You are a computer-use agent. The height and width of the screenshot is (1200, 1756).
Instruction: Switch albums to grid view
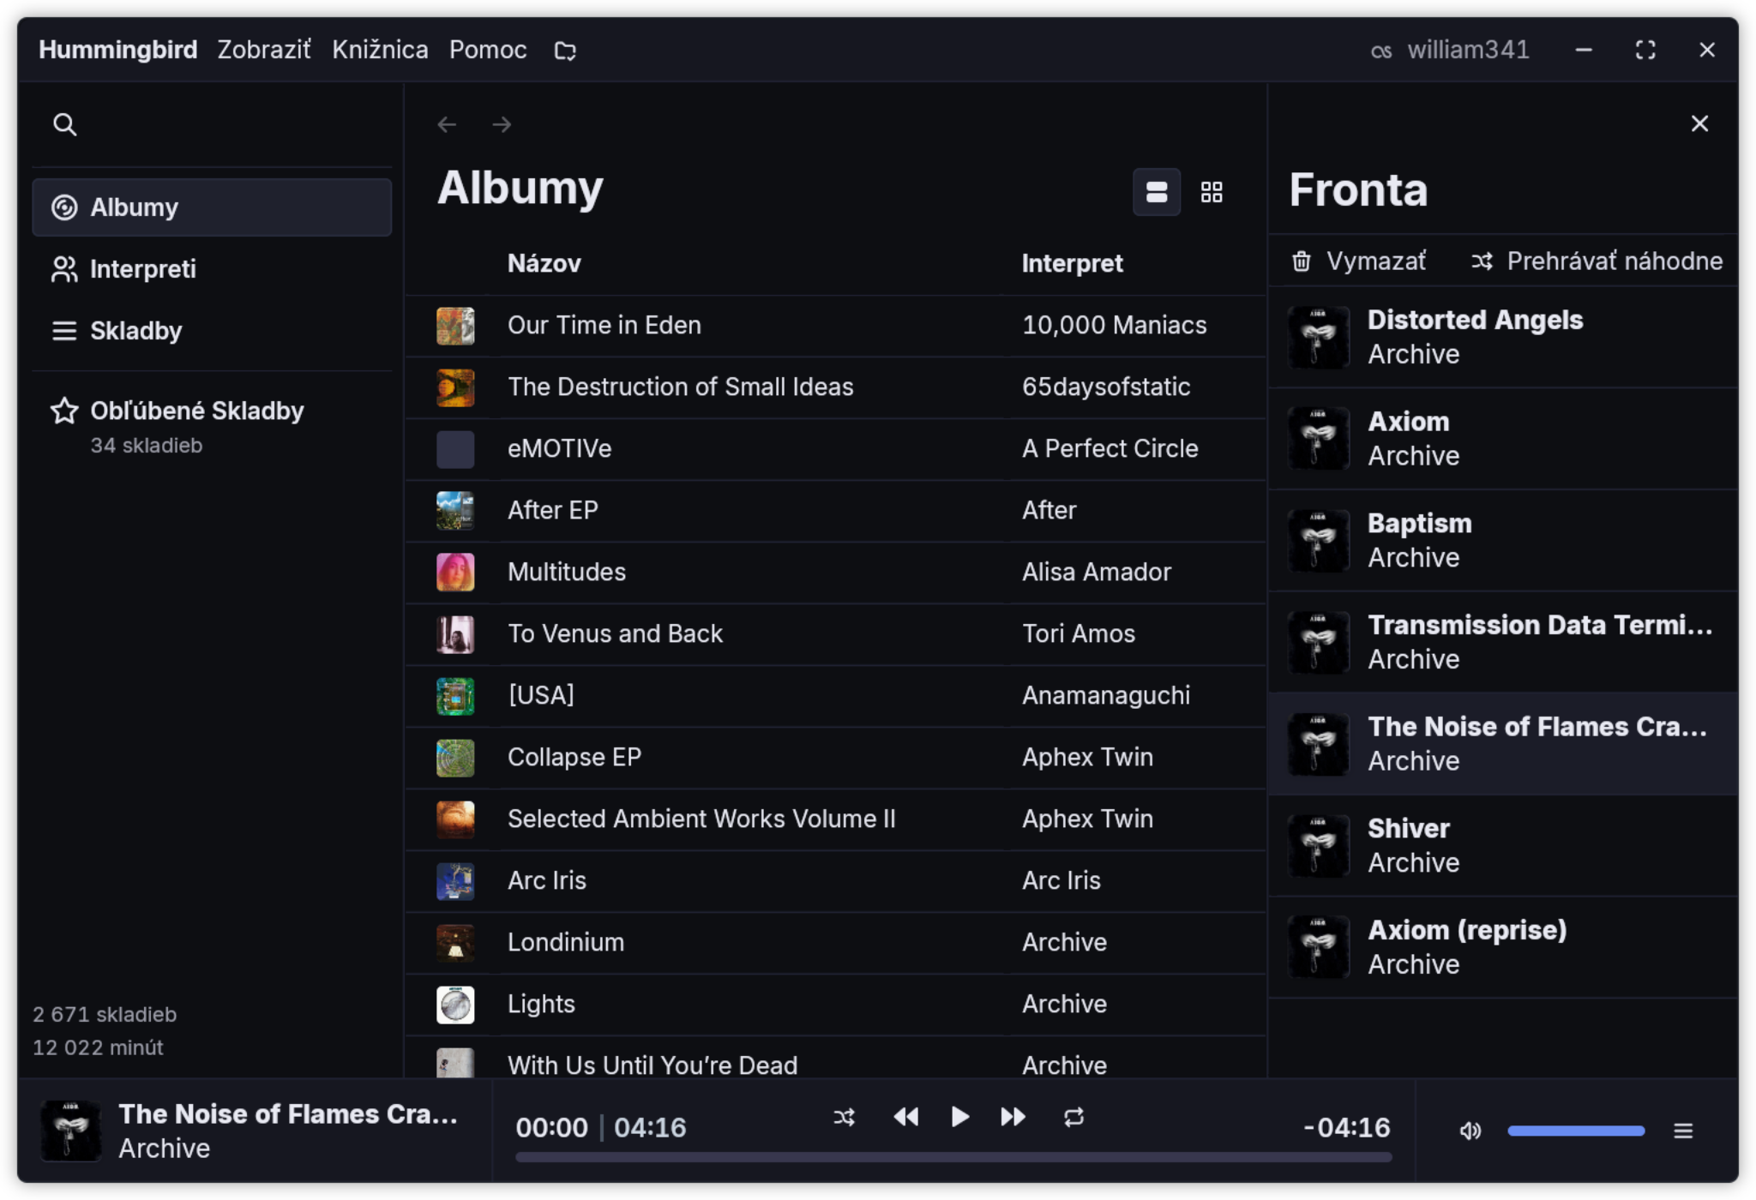click(1212, 192)
